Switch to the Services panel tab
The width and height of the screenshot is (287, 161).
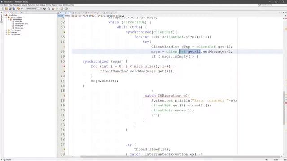click(x=15, y=13)
